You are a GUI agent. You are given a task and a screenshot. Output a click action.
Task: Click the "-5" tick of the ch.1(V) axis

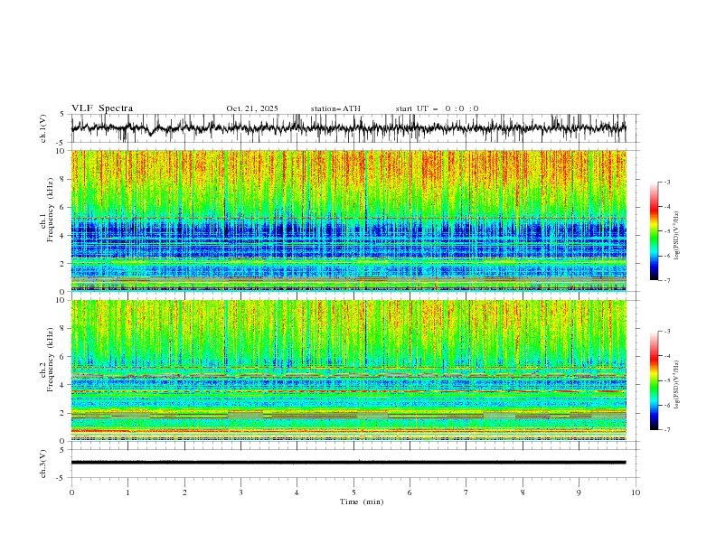[61, 143]
